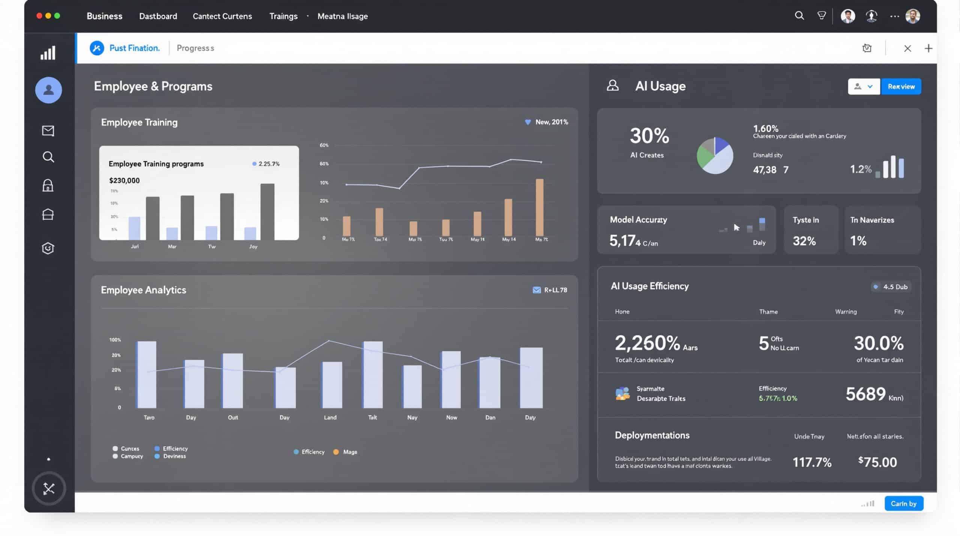Image resolution: width=960 pixels, height=536 pixels.
Task: Open the bar chart analytics sidebar icon
Action: tap(48, 53)
